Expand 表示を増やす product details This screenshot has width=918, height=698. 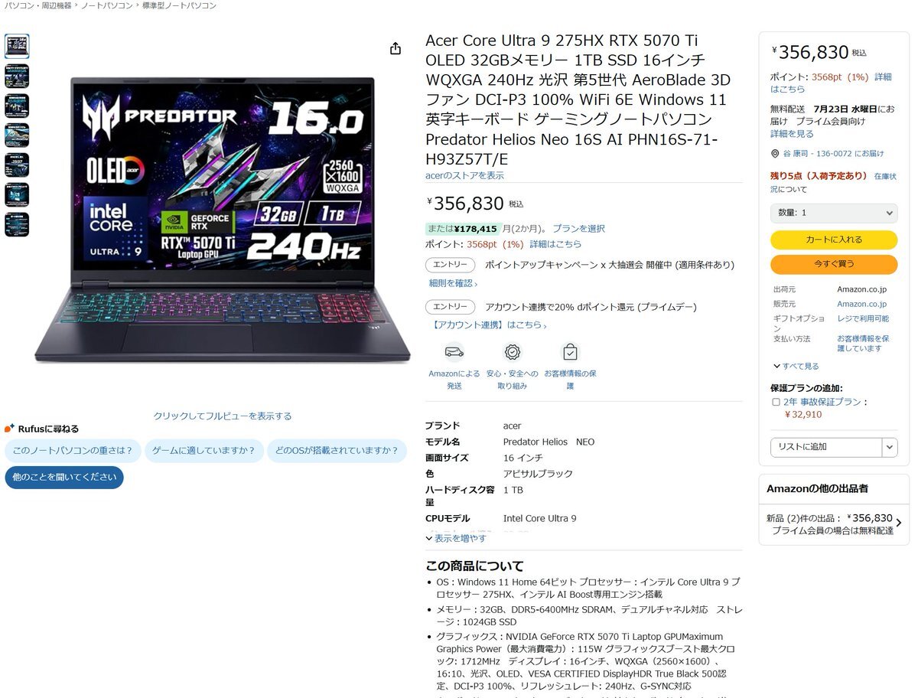point(456,539)
